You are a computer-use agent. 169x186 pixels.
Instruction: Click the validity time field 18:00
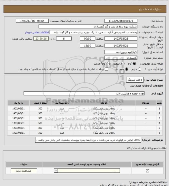87,46
